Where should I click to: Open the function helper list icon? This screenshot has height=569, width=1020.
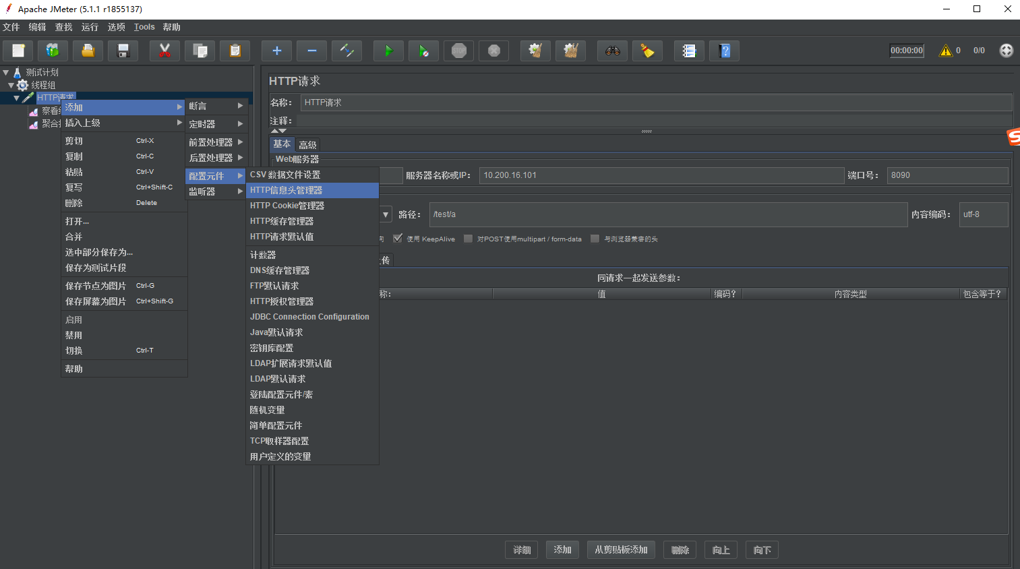coord(689,51)
